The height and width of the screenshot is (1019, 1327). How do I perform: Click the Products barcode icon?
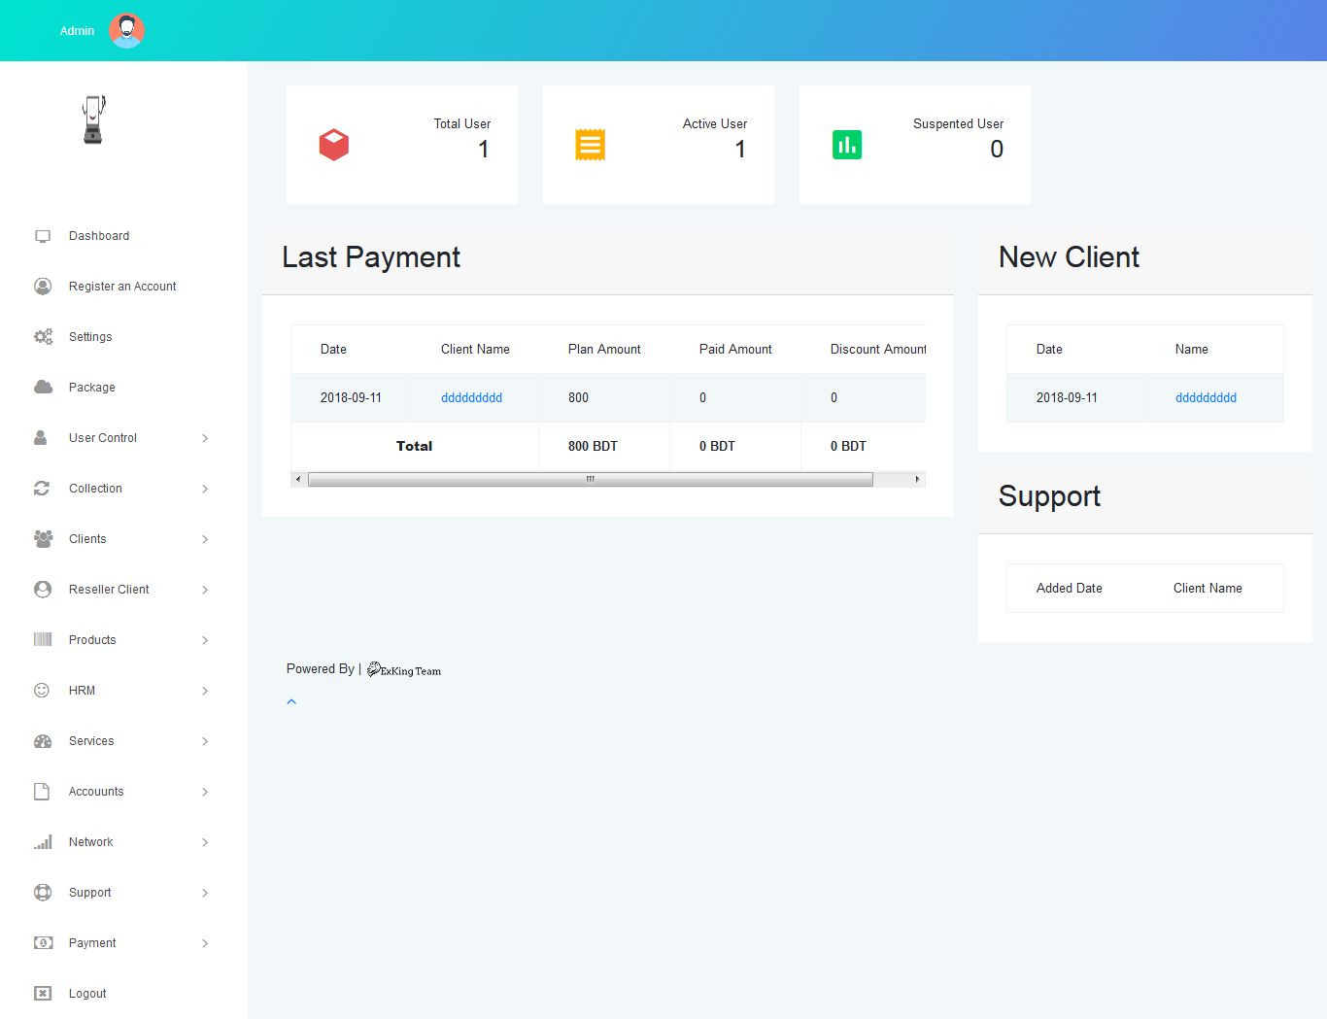pos(43,639)
